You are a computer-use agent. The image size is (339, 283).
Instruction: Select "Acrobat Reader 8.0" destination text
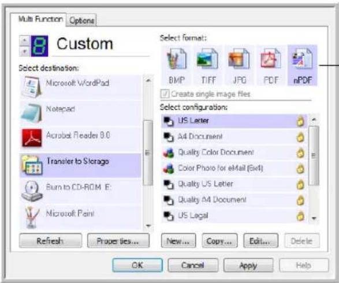[x=78, y=135]
